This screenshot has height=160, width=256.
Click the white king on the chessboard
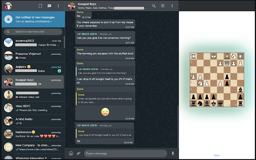point(214,56)
